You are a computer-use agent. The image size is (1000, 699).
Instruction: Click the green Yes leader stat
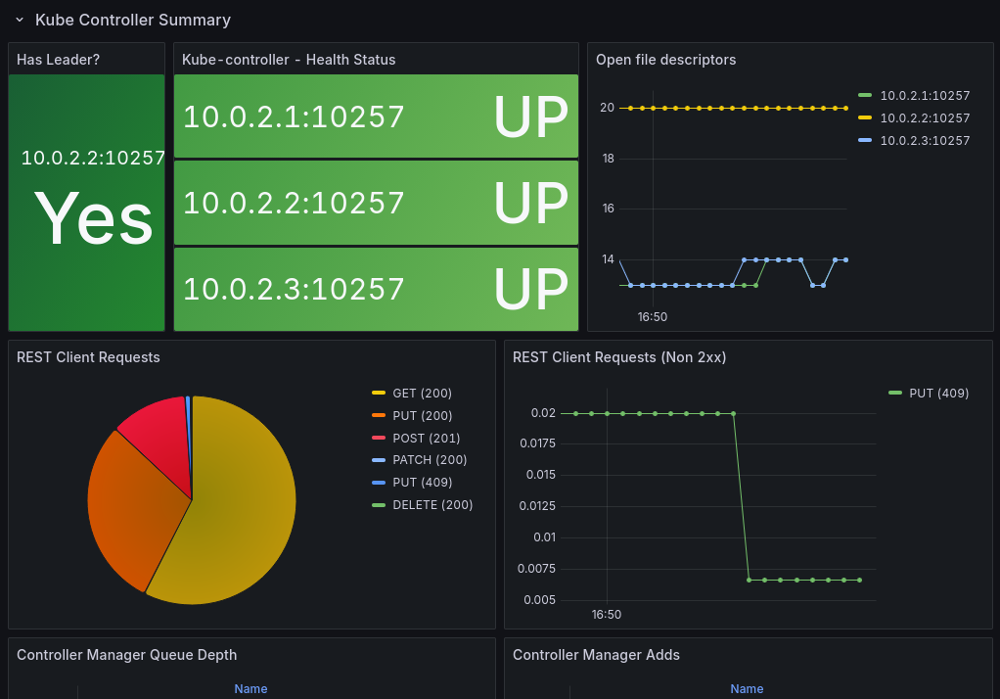coord(87,203)
